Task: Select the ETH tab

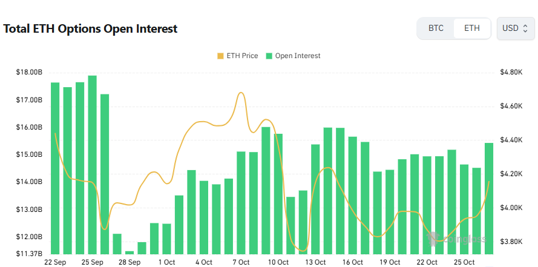Action: pos(472,28)
